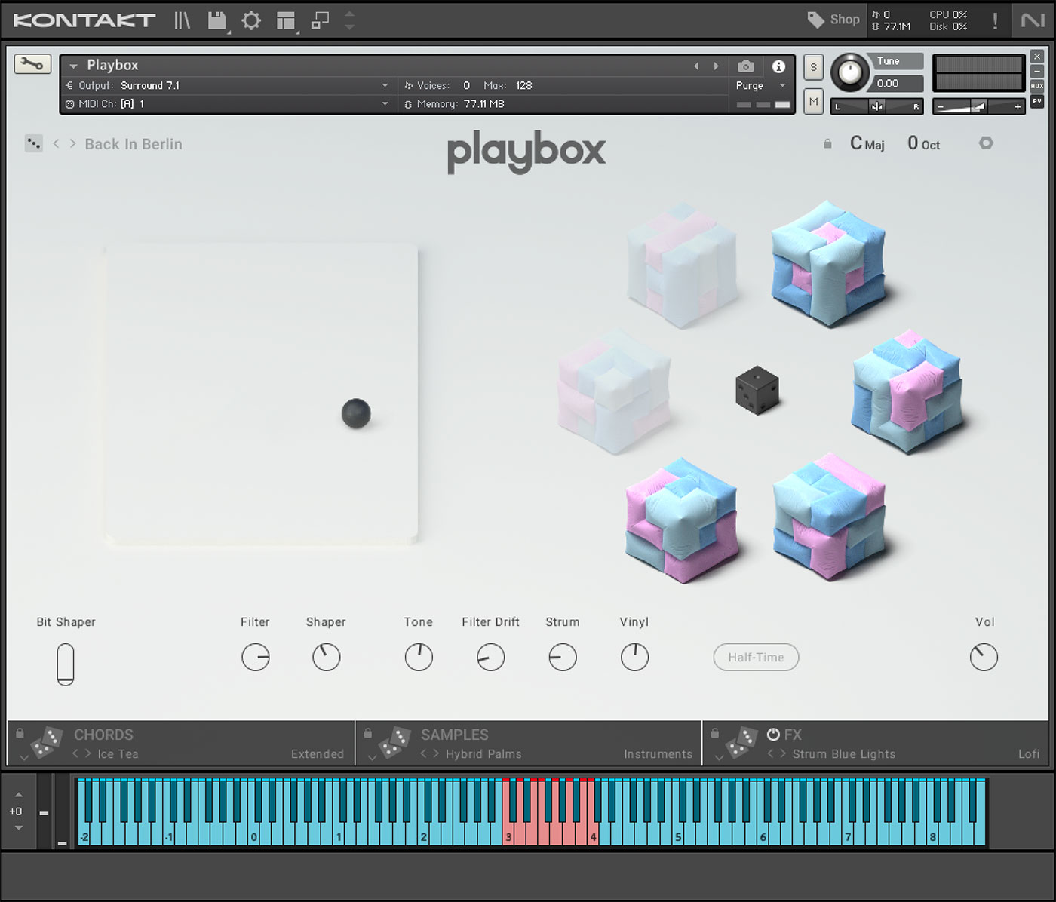Click the Back In Berlin preset name
The width and height of the screenshot is (1056, 902).
134,144
